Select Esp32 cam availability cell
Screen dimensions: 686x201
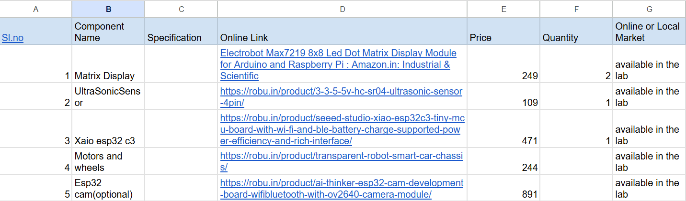(649, 188)
